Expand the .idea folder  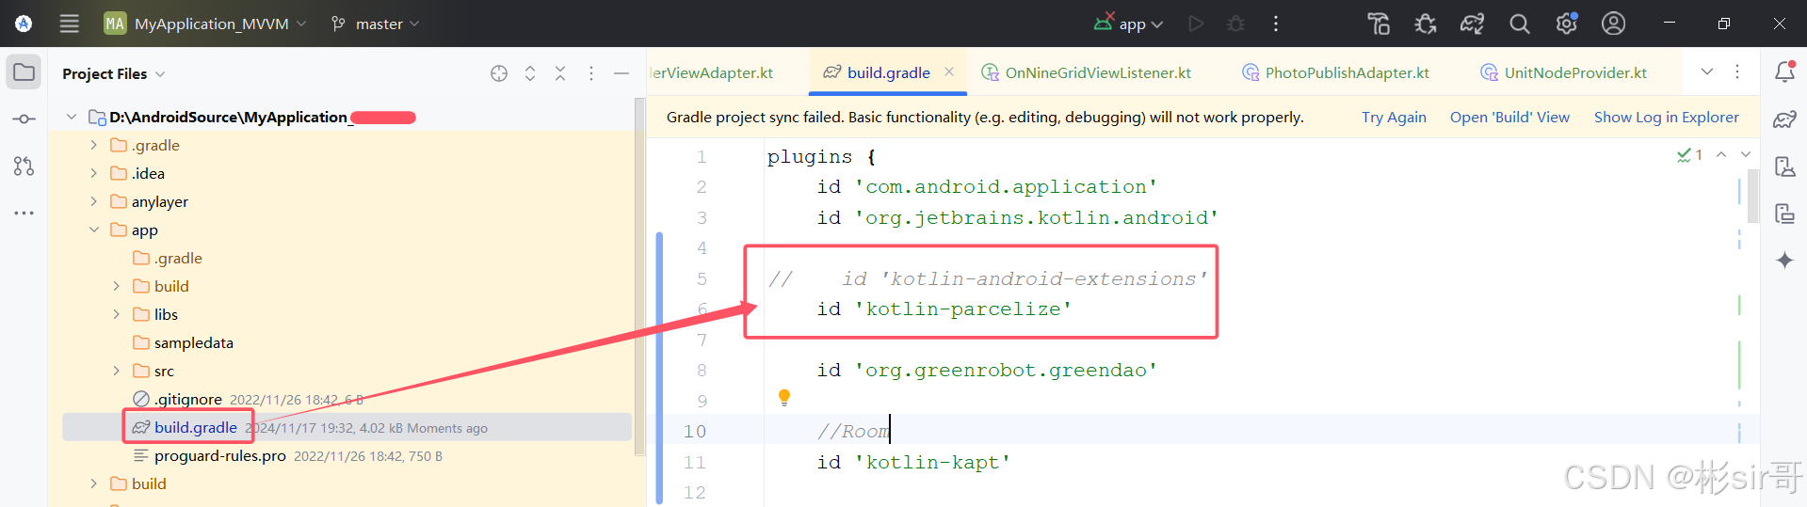coord(93,173)
